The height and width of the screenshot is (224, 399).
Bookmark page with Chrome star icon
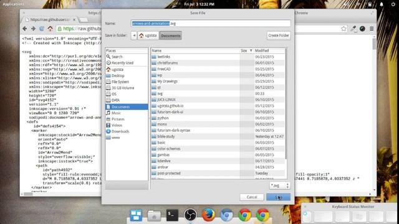(x=344, y=29)
